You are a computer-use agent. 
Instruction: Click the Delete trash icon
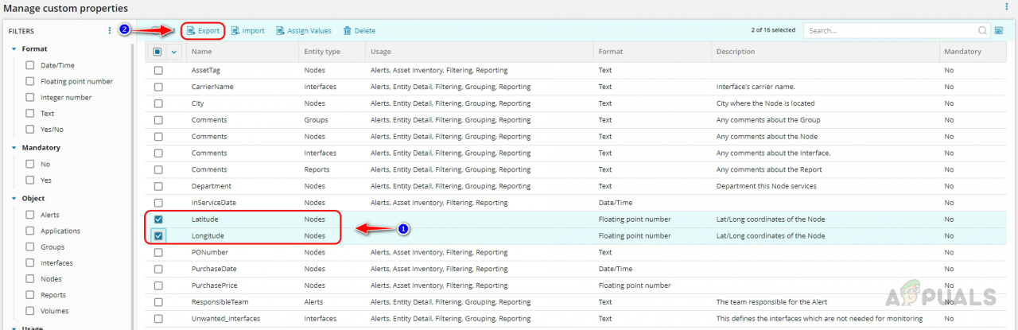348,31
